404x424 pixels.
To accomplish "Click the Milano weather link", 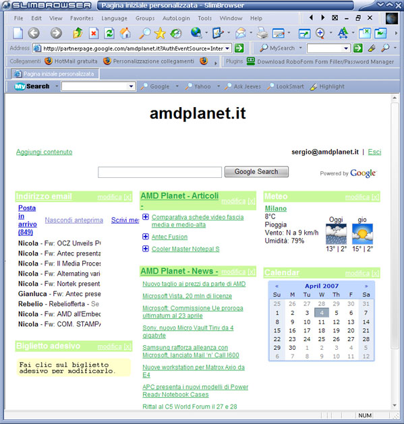I will click(x=275, y=208).
